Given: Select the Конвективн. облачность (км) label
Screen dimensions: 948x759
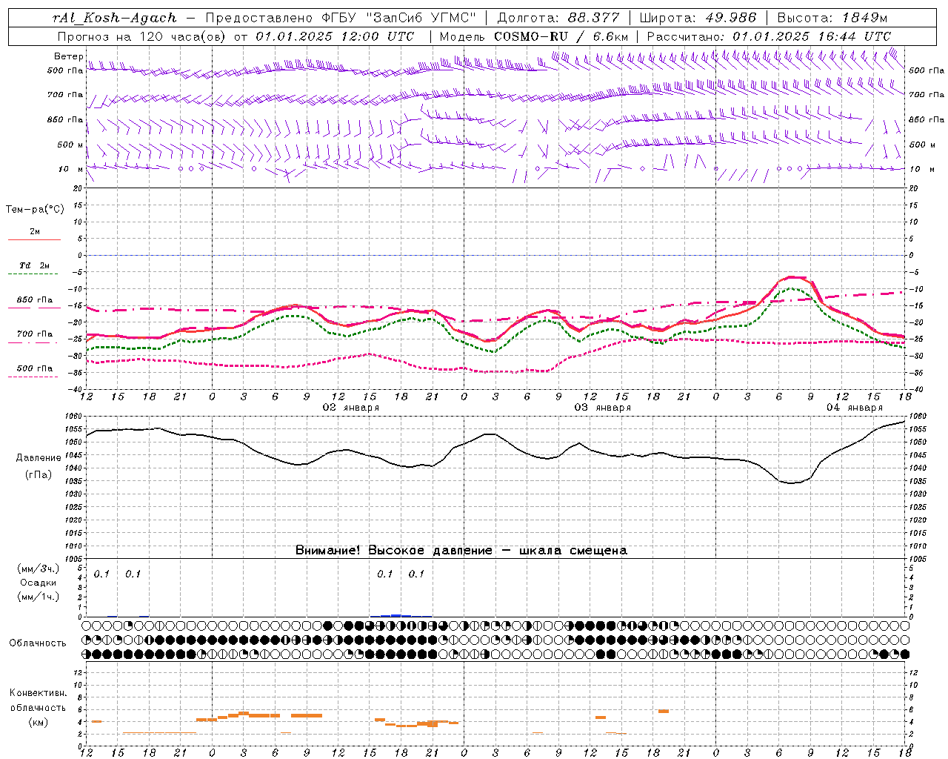Looking at the screenshot, I should [38, 707].
